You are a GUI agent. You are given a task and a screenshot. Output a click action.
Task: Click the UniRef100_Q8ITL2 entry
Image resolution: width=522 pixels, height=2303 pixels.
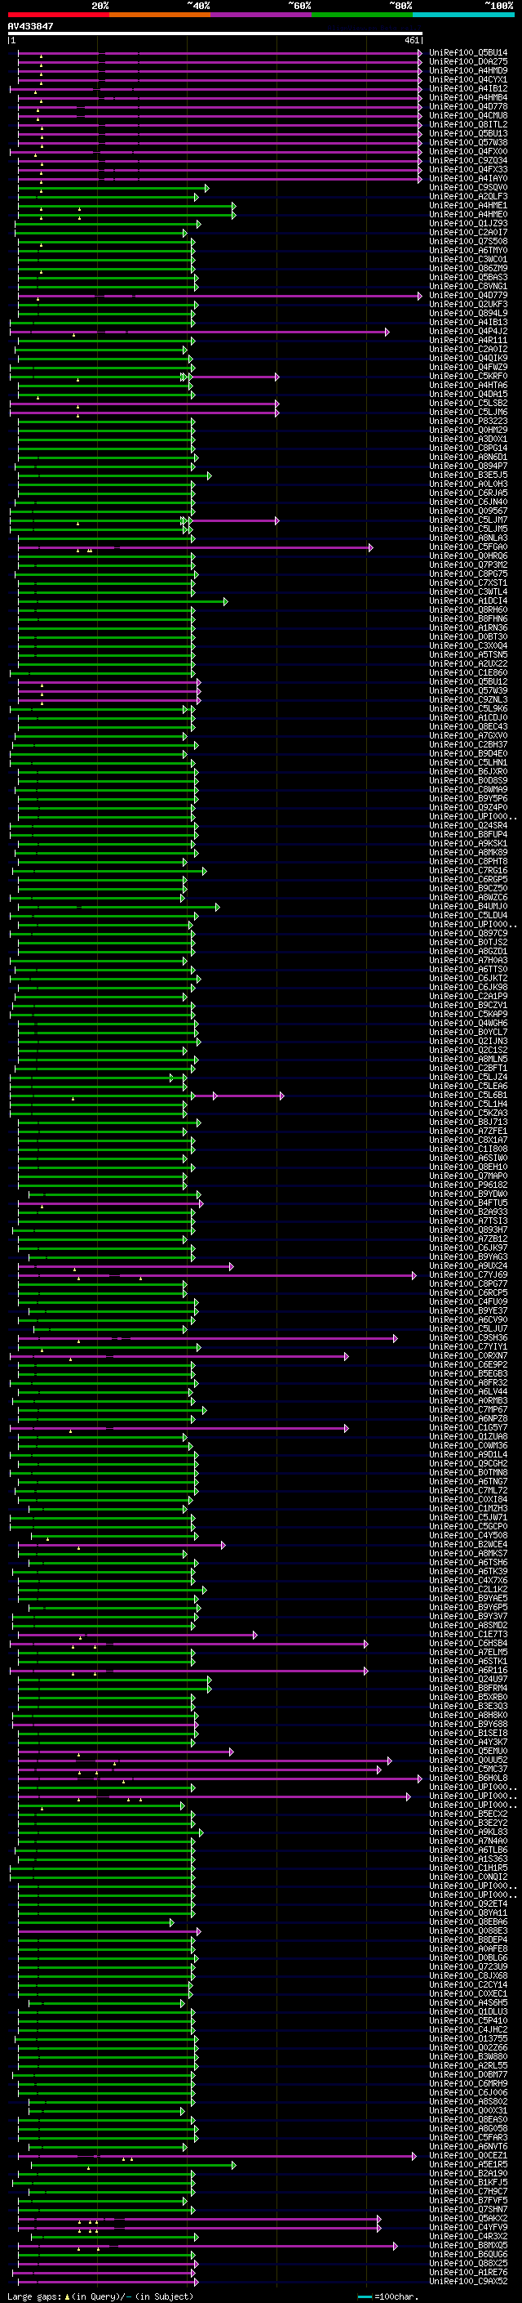click(468, 124)
